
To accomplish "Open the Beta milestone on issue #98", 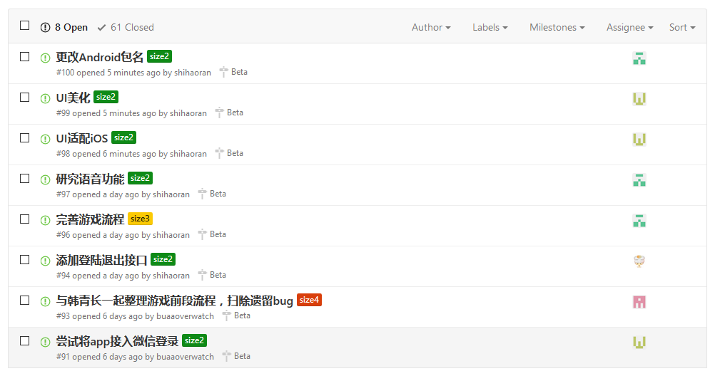I will click(x=230, y=153).
